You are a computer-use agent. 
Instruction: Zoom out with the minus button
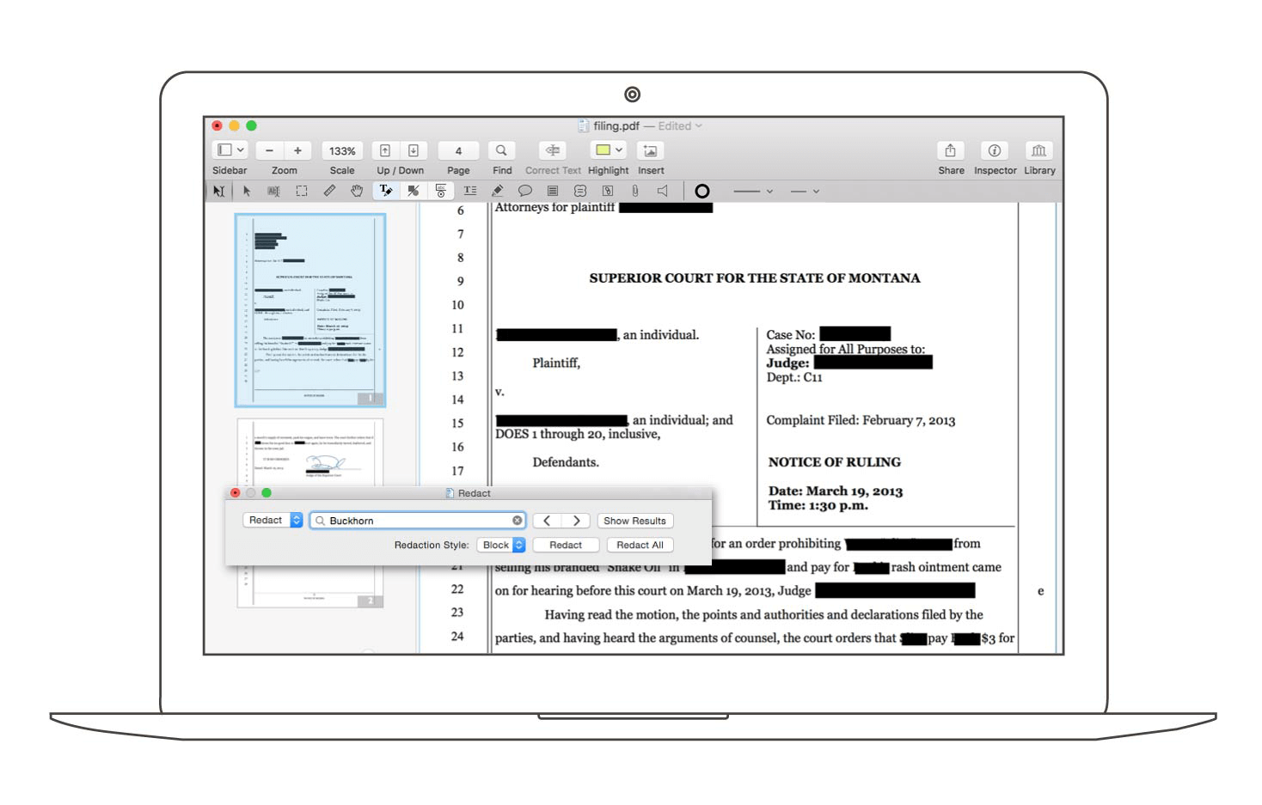click(x=269, y=150)
